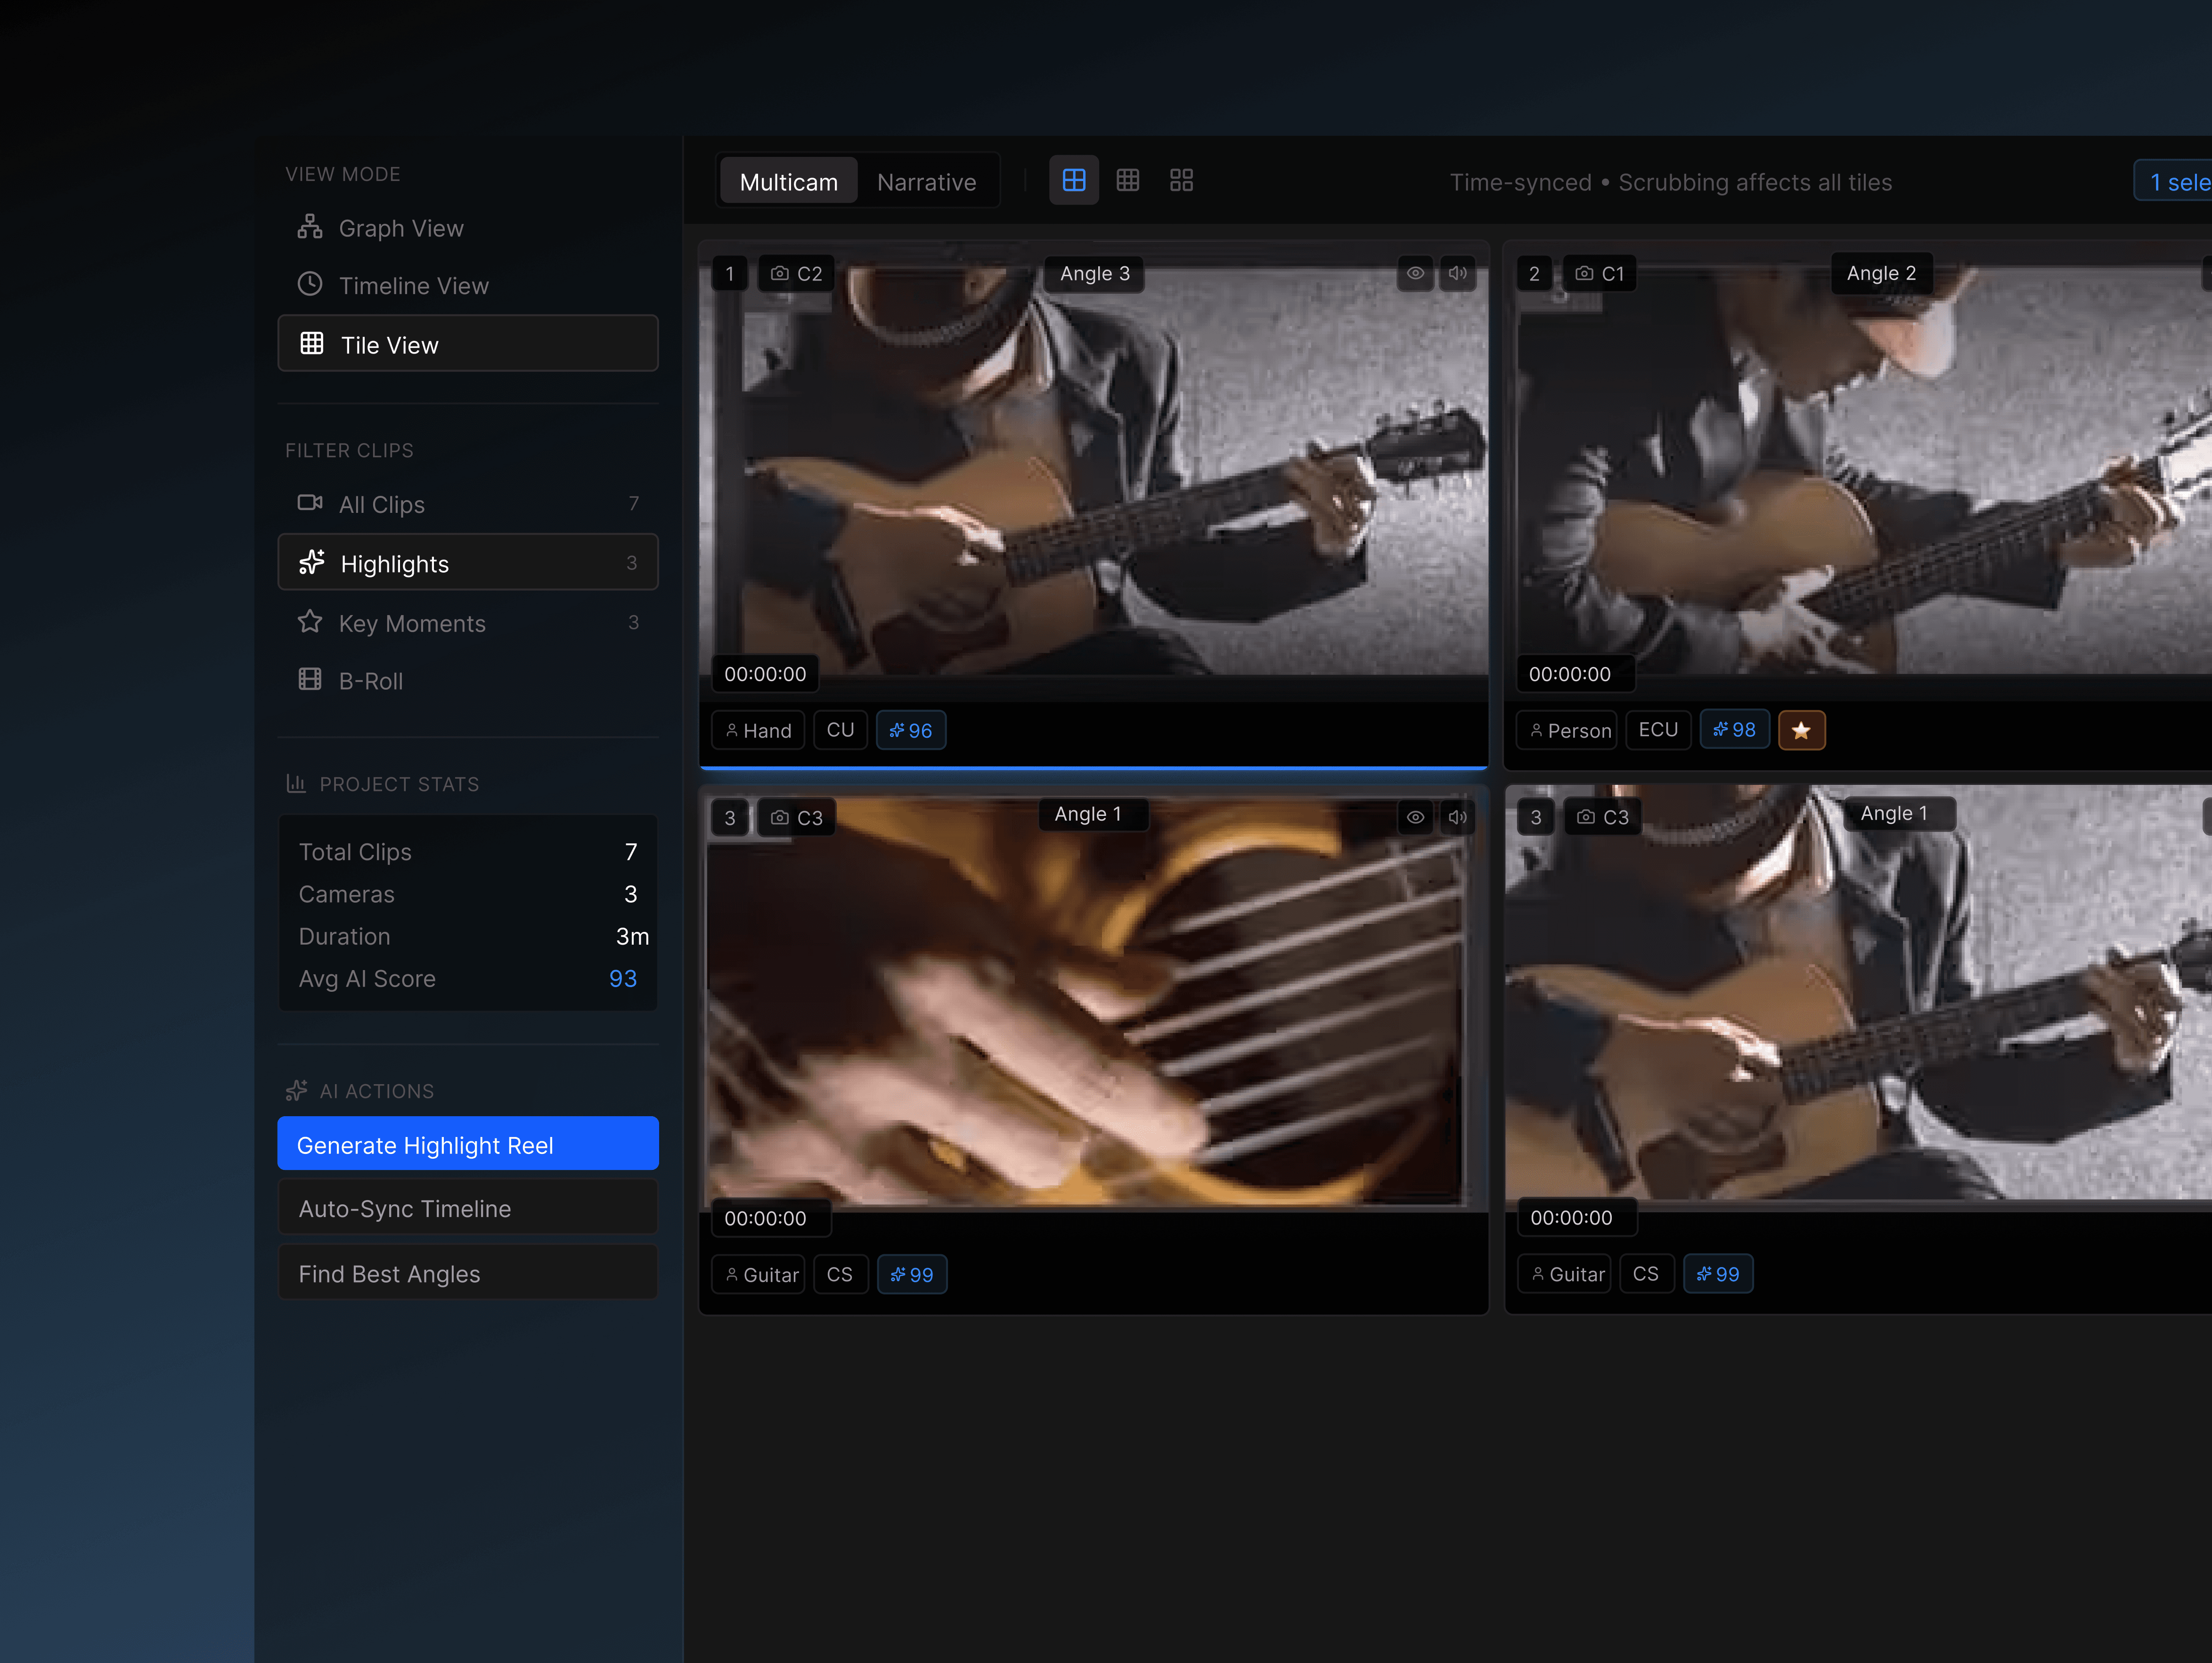
Task: Mute audio on the Angle 3 tile
Action: (1458, 273)
